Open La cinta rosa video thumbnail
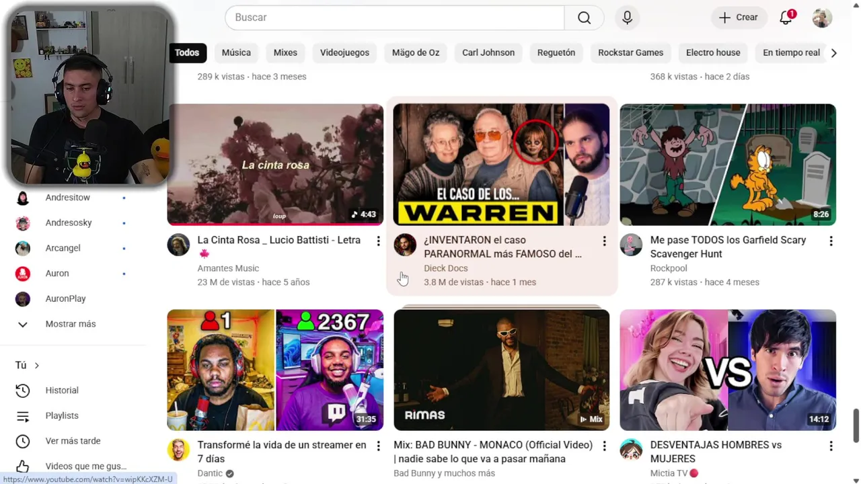Screen dimensions: 861x484 tap(275, 164)
